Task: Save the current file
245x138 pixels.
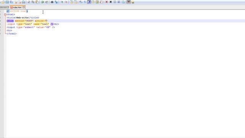Action: pos(7,2)
